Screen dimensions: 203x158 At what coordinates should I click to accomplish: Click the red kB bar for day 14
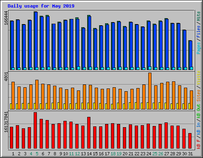[x=89, y=133]
